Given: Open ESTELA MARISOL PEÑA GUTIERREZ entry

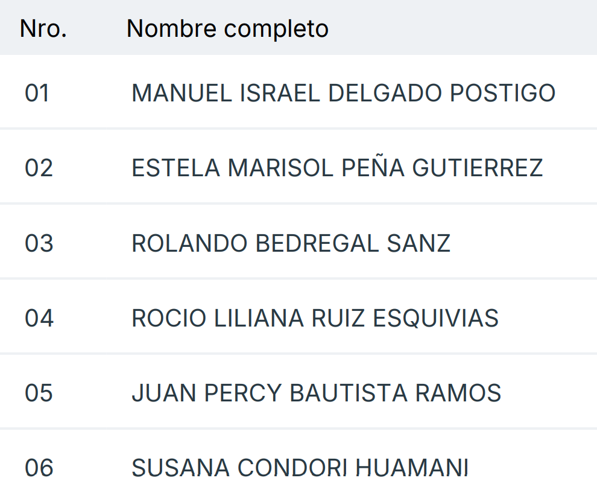Looking at the screenshot, I should pyautogui.click(x=337, y=168).
